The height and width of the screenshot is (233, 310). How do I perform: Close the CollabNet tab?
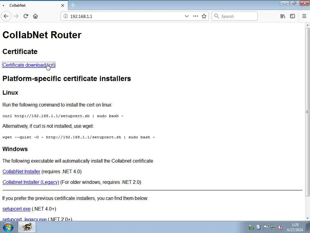(63, 5)
